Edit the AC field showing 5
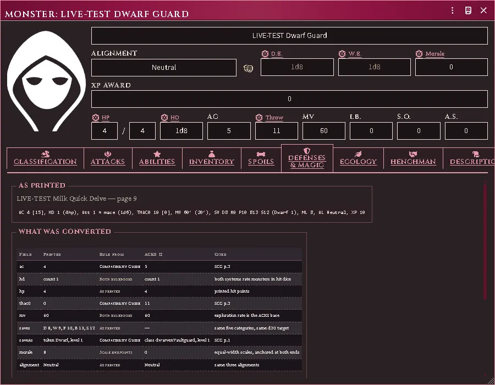The width and height of the screenshot is (495, 385). click(229, 131)
